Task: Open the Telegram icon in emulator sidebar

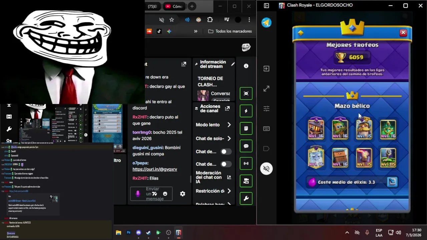Action: point(266,23)
